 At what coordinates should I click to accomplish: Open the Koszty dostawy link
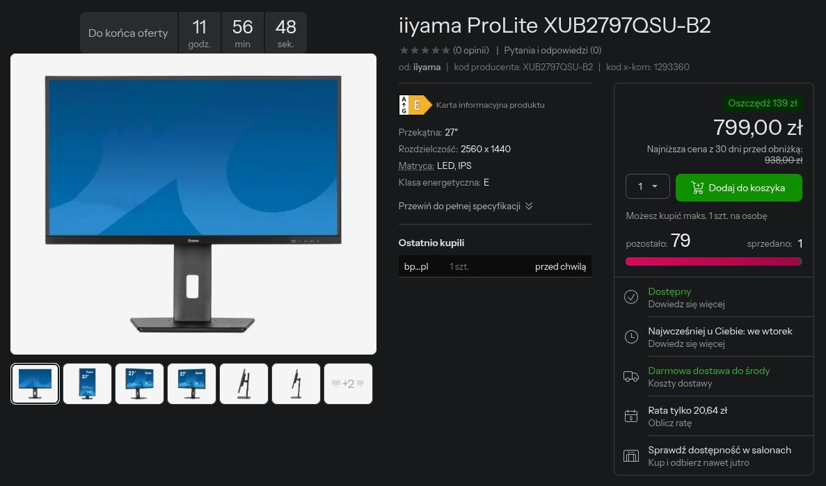click(x=680, y=383)
